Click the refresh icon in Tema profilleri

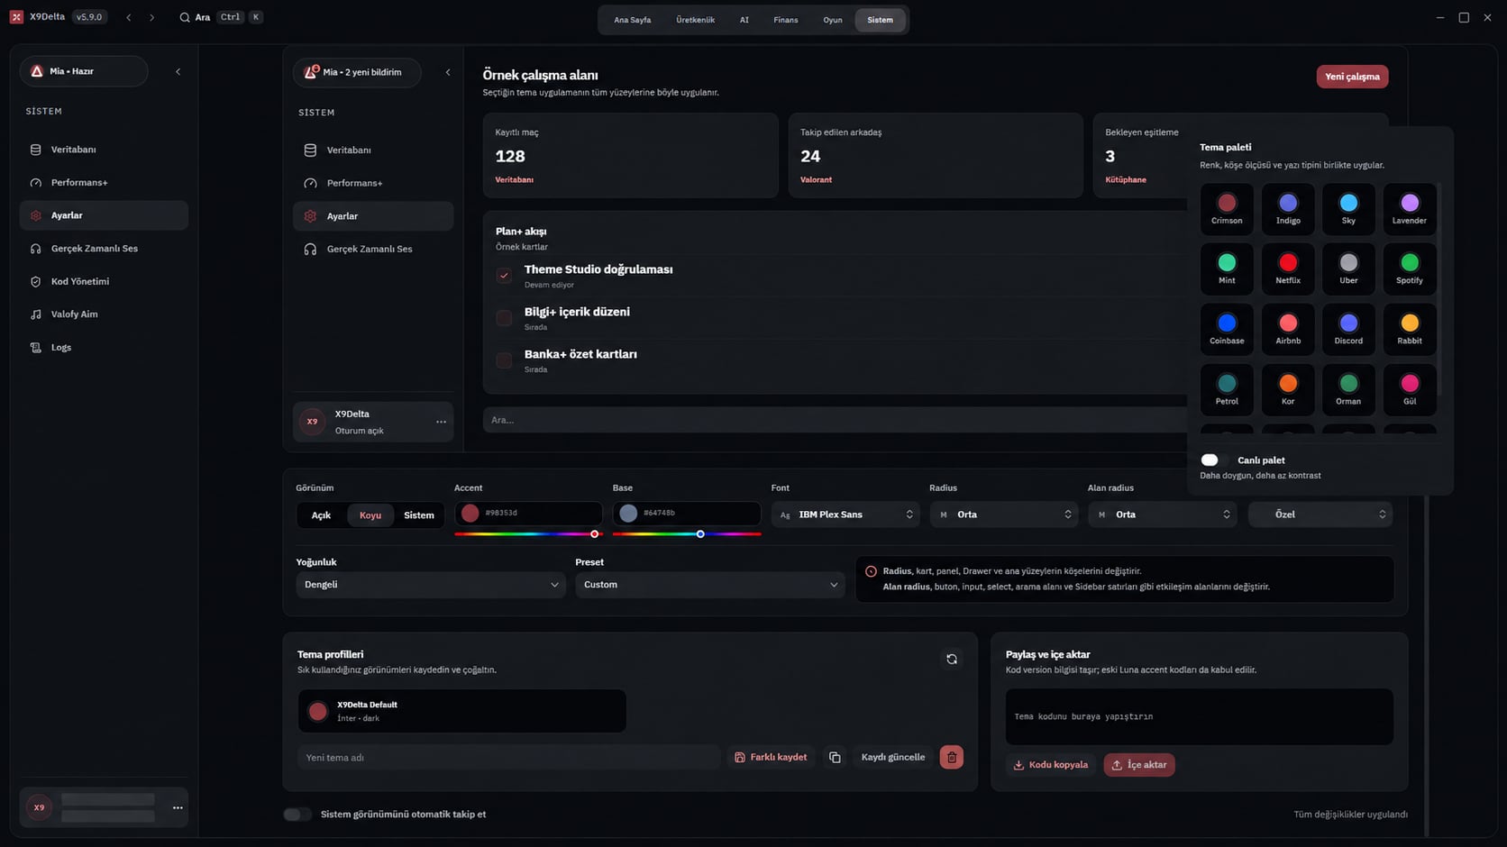click(x=952, y=660)
